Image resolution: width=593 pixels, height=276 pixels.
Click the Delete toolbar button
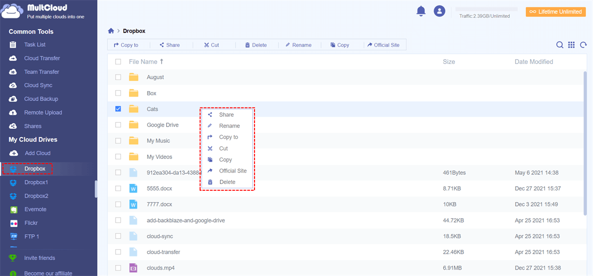point(255,45)
